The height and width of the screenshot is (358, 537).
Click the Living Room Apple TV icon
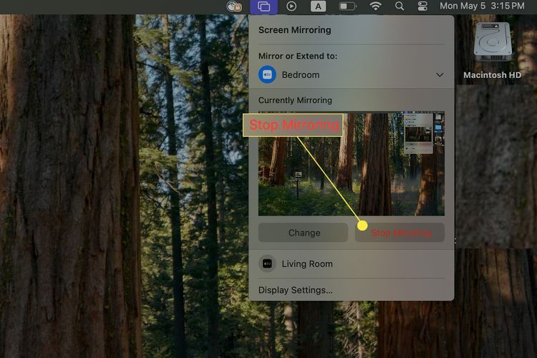pos(267,263)
